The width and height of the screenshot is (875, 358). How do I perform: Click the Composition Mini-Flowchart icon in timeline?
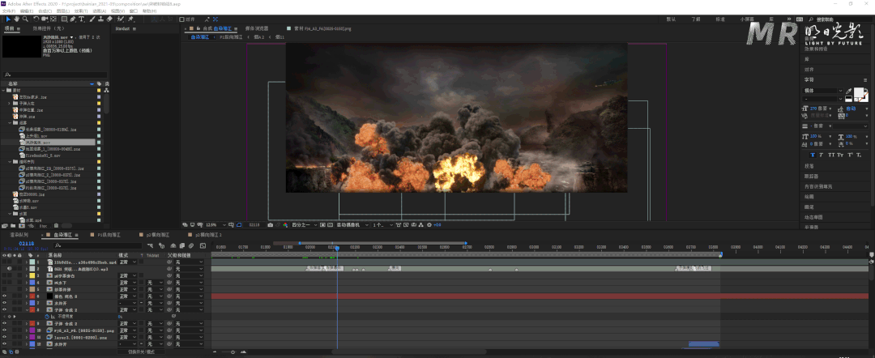point(150,245)
